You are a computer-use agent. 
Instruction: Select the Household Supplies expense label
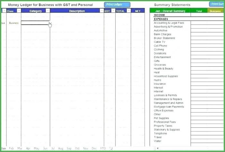(x=166, y=76)
